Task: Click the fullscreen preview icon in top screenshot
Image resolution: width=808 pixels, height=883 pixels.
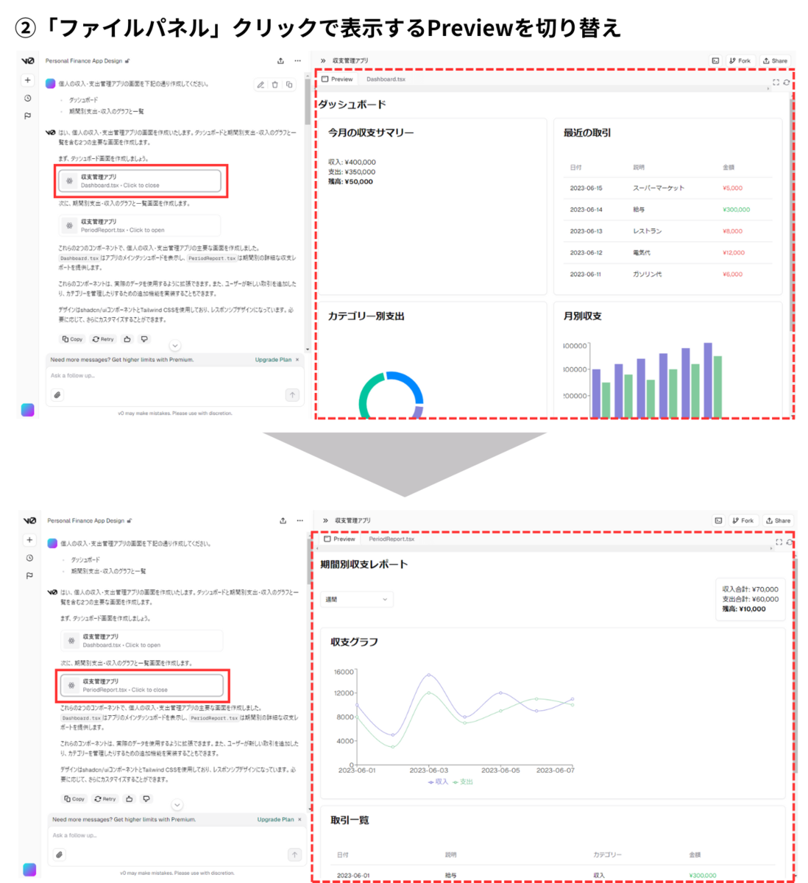Action: (776, 82)
